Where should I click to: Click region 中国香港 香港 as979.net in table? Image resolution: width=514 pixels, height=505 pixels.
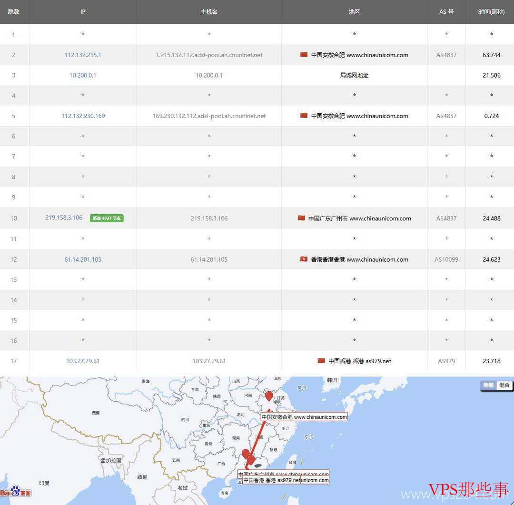[x=359, y=361]
